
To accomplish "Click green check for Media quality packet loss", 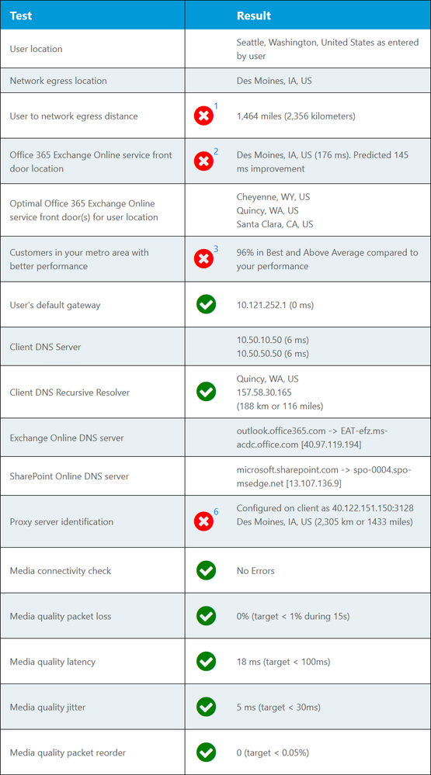I will 206,616.
